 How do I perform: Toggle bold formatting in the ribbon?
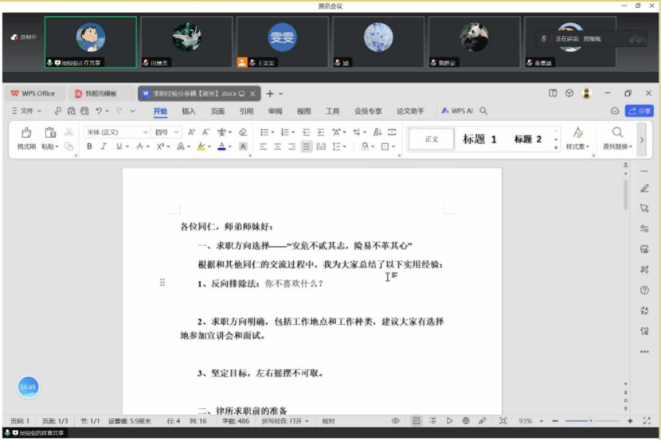click(x=89, y=146)
